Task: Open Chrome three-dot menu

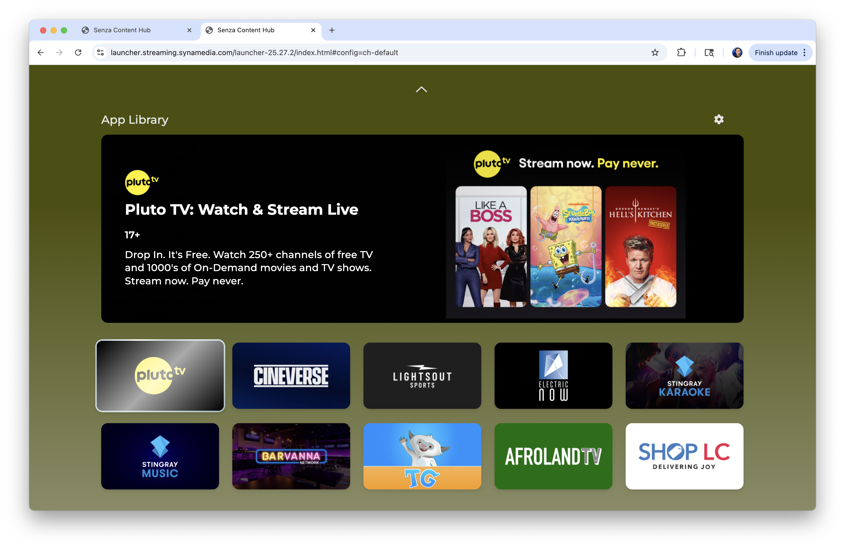Action: tap(804, 53)
